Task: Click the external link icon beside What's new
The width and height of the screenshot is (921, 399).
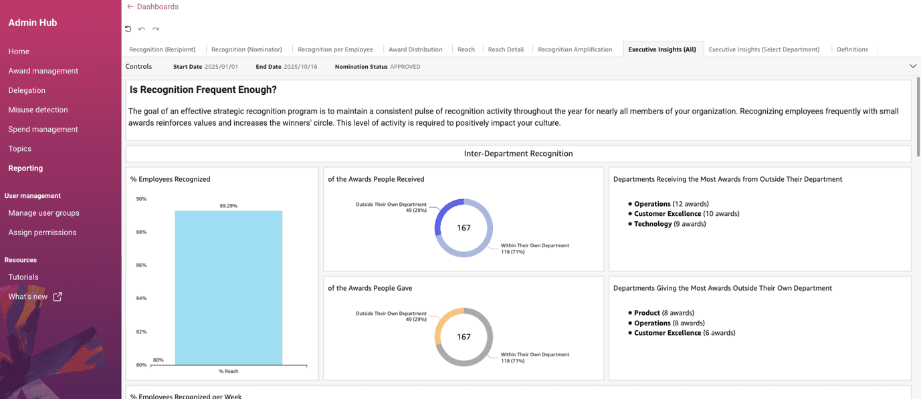Action: tap(58, 297)
